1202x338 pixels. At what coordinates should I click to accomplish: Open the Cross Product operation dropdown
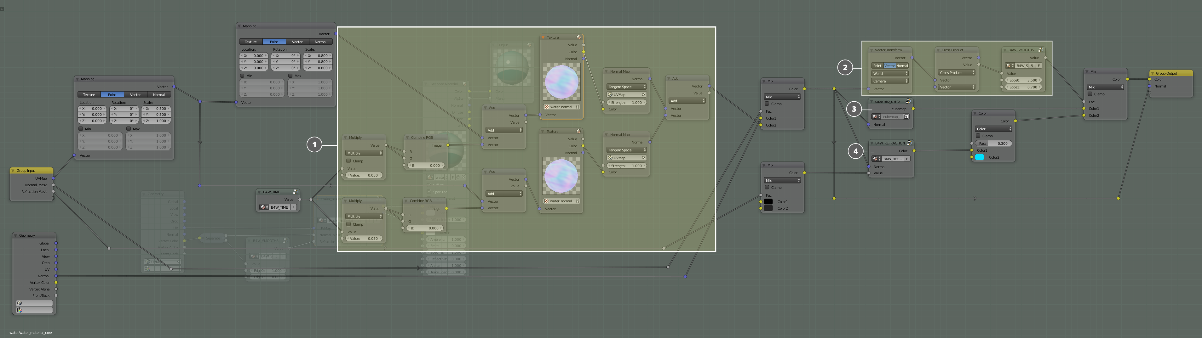(957, 73)
